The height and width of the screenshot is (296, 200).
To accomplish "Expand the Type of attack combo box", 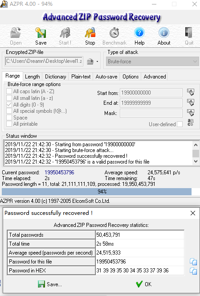I will (x=152, y=62).
